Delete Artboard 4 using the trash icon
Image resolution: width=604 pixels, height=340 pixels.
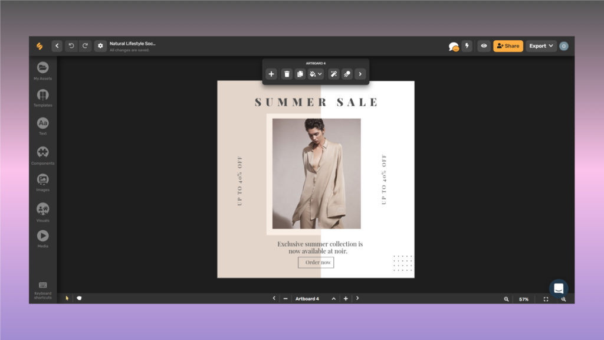pos(287,74)
